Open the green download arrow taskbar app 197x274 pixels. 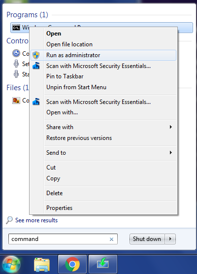coord(103,264)
